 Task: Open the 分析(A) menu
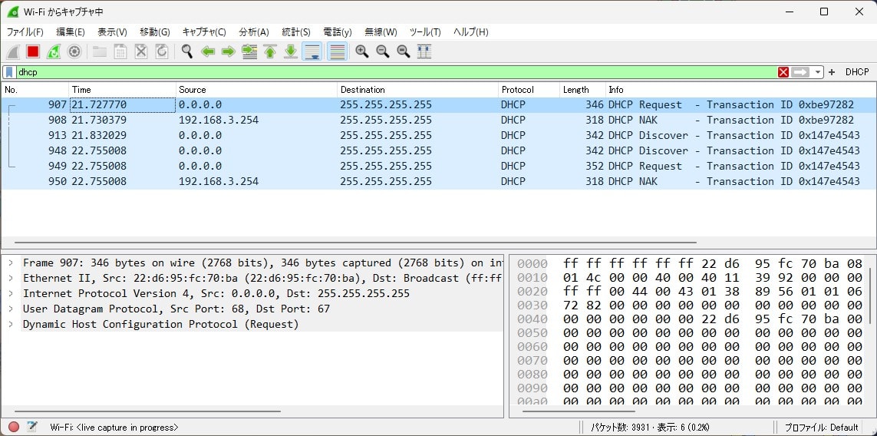tap(253, 32)
